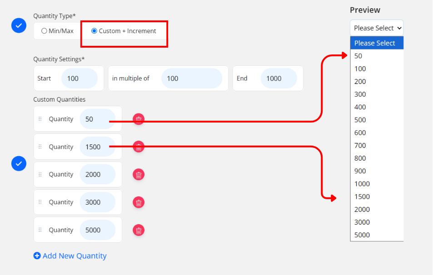
Task: Click blue checkmark beside Quantity Type
Action: tap(19, 26)
